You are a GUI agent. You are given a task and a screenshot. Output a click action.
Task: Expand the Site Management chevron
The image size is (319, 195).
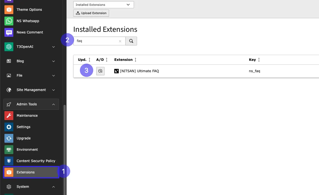(54, 90)
